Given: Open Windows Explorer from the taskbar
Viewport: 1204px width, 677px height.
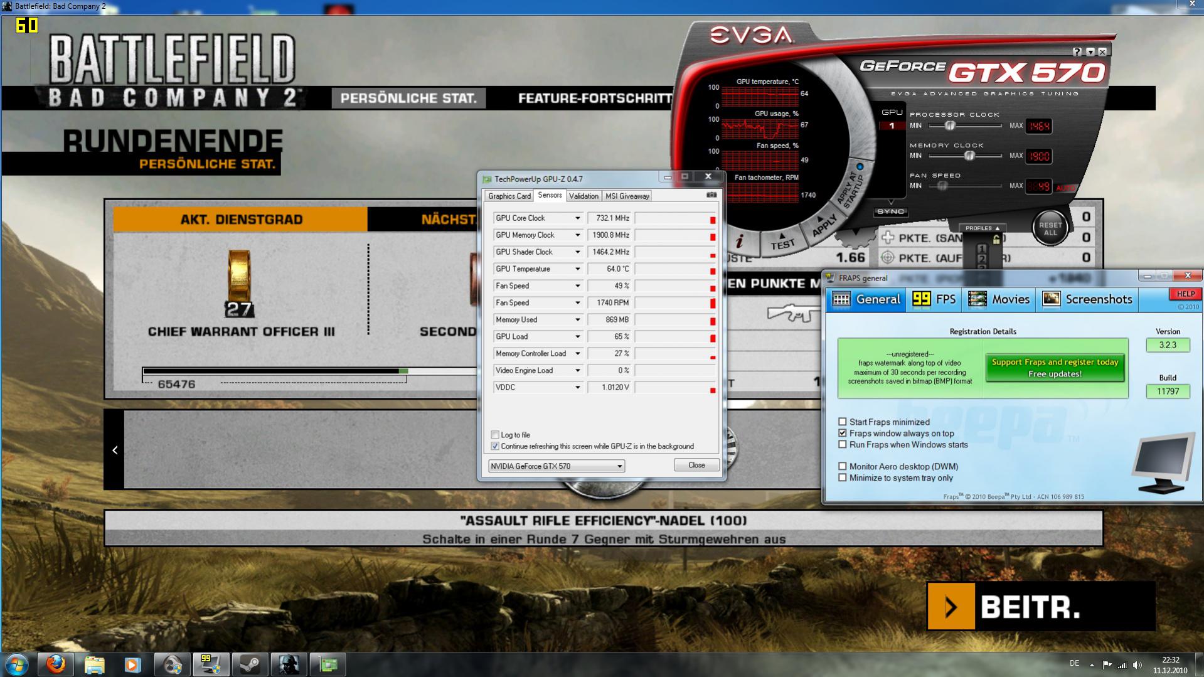Looking at the screenshot, I should pyautogui.click(x=95, y=664).
